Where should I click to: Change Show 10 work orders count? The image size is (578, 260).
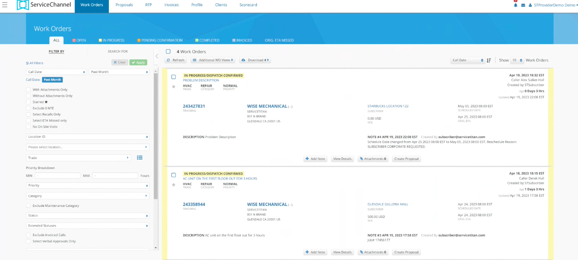pos(517,60)
